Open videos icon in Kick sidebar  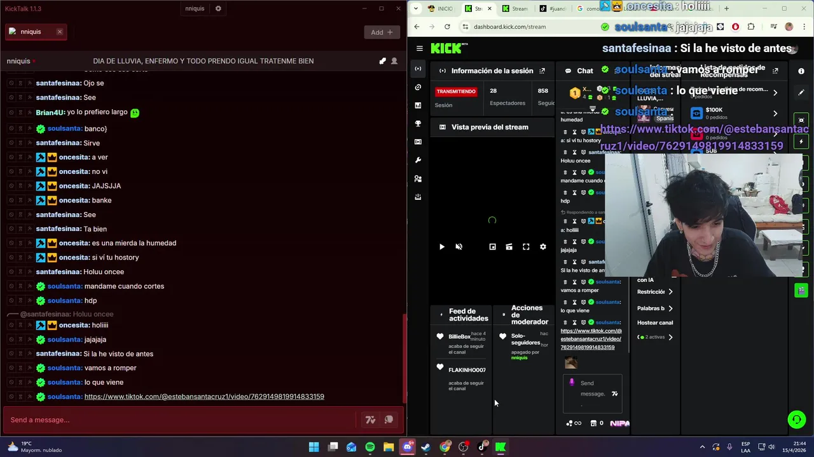(x=418, y=142)
